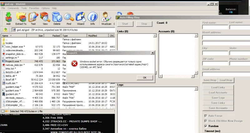Sort file list by Packed column header
Image resolution: width=250 pixels, height=133 pixels.
tap(52, 36)
